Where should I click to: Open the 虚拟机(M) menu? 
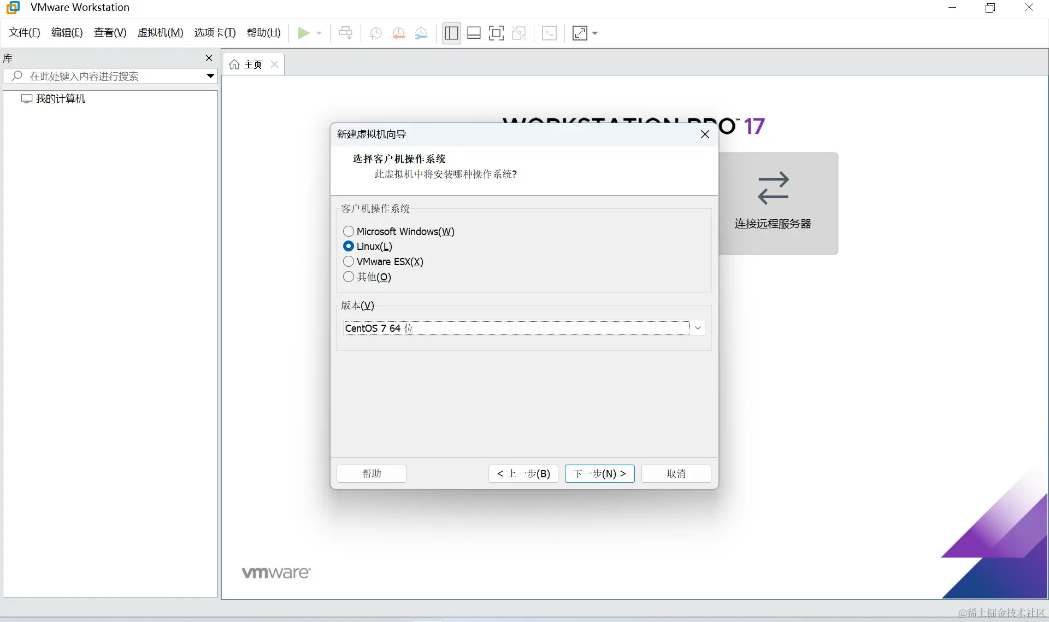tap(160, 33)
